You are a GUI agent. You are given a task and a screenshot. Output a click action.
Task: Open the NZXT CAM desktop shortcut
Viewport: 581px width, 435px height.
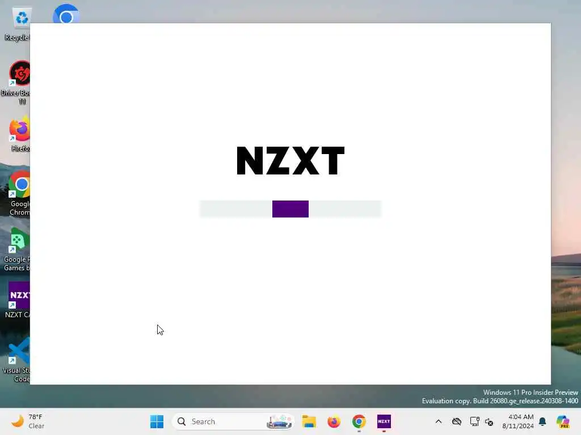[x=18, y=300]
